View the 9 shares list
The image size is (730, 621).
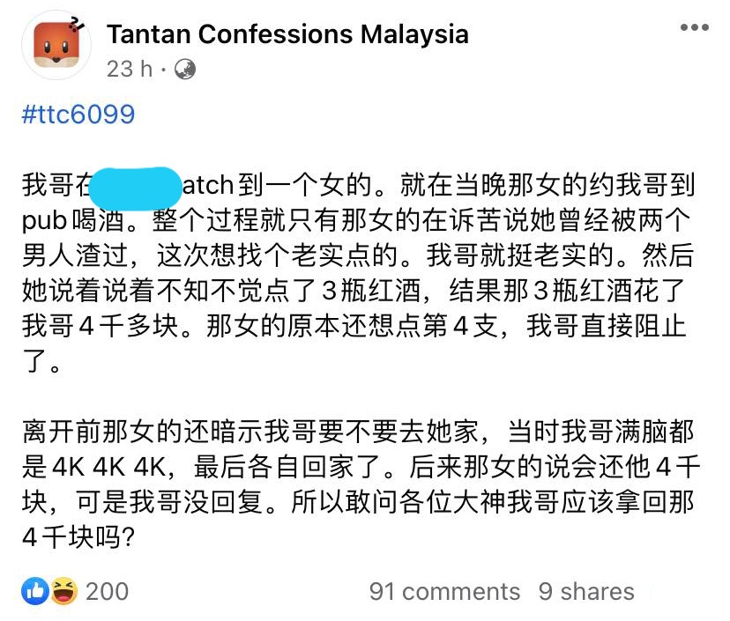tap(586, 592)
